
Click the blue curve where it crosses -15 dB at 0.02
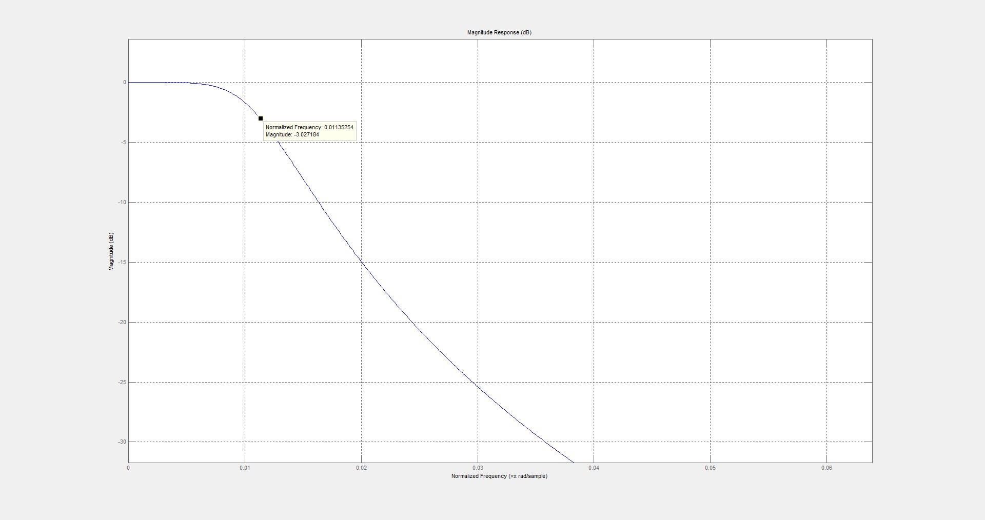tap(361, 263)
